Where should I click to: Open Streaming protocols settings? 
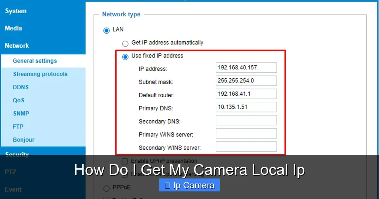tap(40, 74)
